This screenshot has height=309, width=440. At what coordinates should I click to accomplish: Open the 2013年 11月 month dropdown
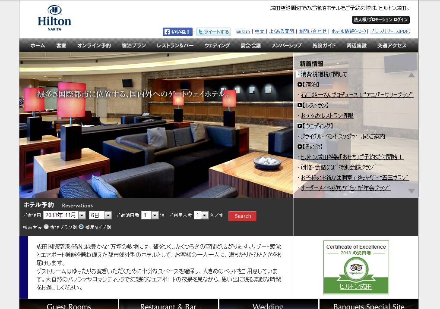point(64,215)
